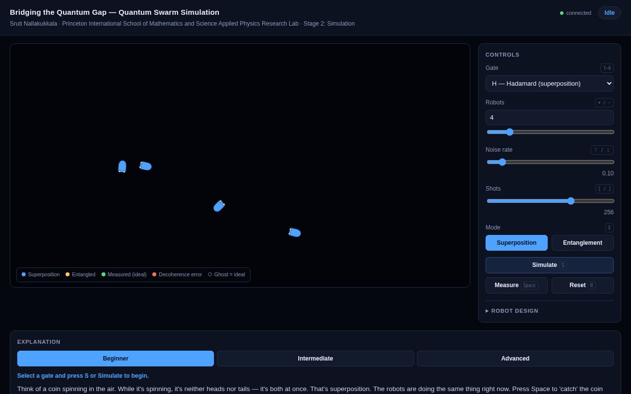631x394 pixels.
Task: Click the Simulate button
Action: tap(550, 265)
